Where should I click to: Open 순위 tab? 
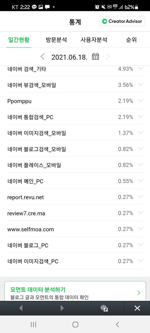coord(131,40)
